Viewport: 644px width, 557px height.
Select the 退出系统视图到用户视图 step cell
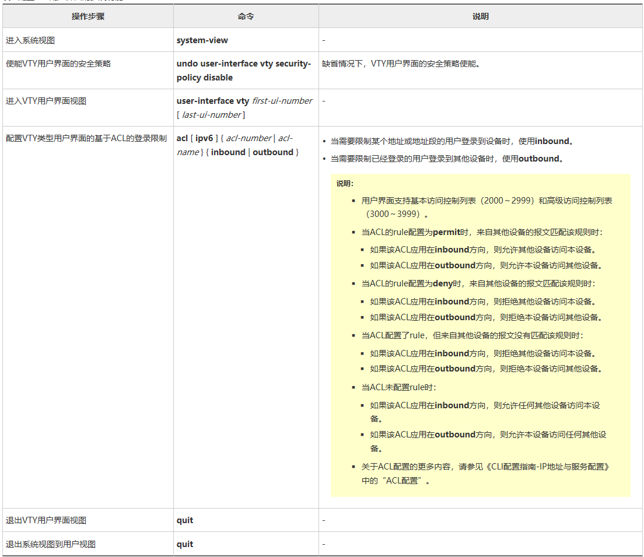point(50,544)
